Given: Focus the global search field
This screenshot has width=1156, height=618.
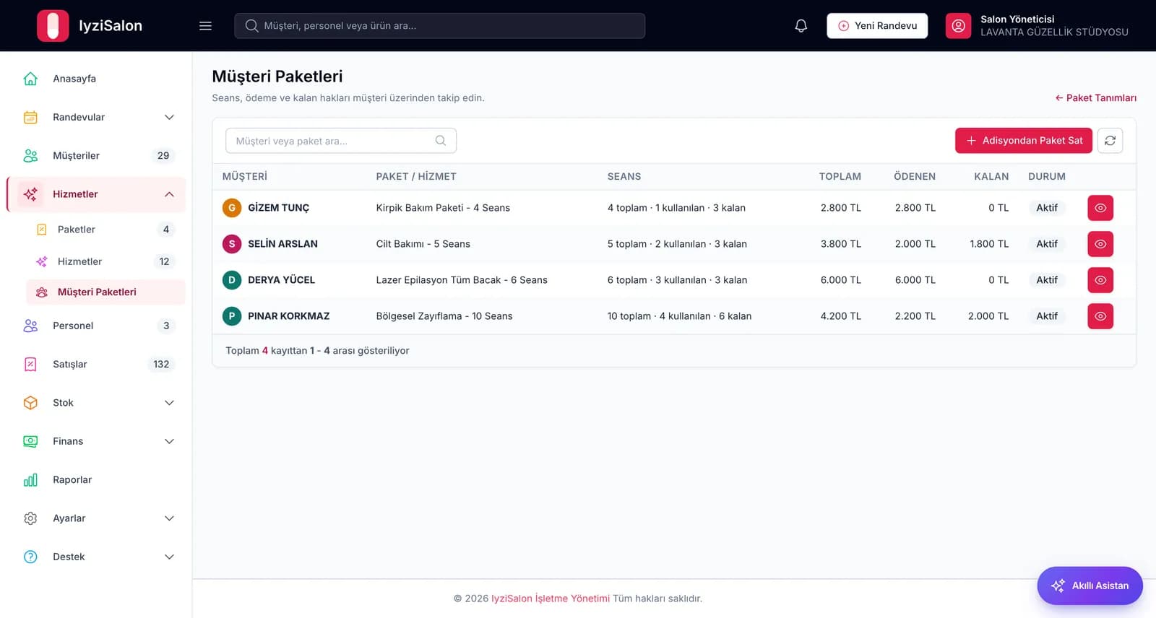Looking at the screenshot, I should [439, 26].
